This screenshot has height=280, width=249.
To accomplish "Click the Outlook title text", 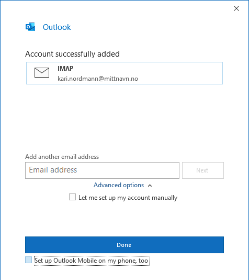I will pos(57,27).
